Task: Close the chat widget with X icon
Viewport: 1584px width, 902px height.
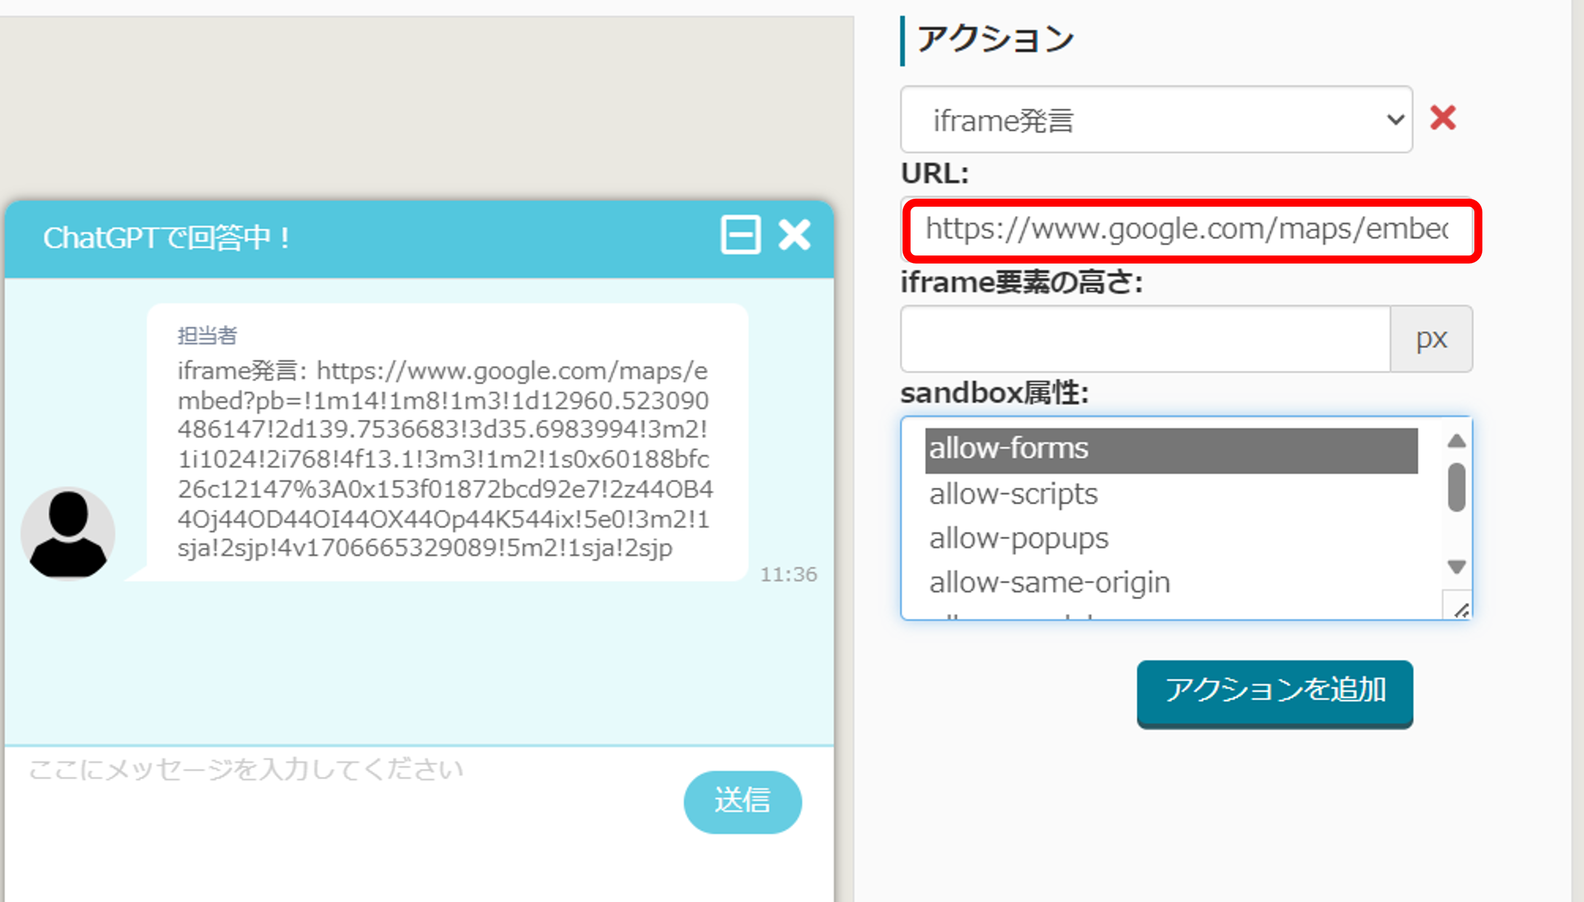Action: click(794, 235)
